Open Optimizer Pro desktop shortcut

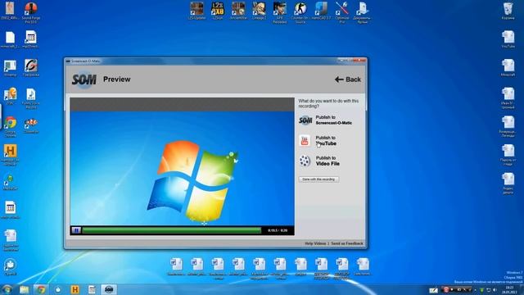pos(342,12)
